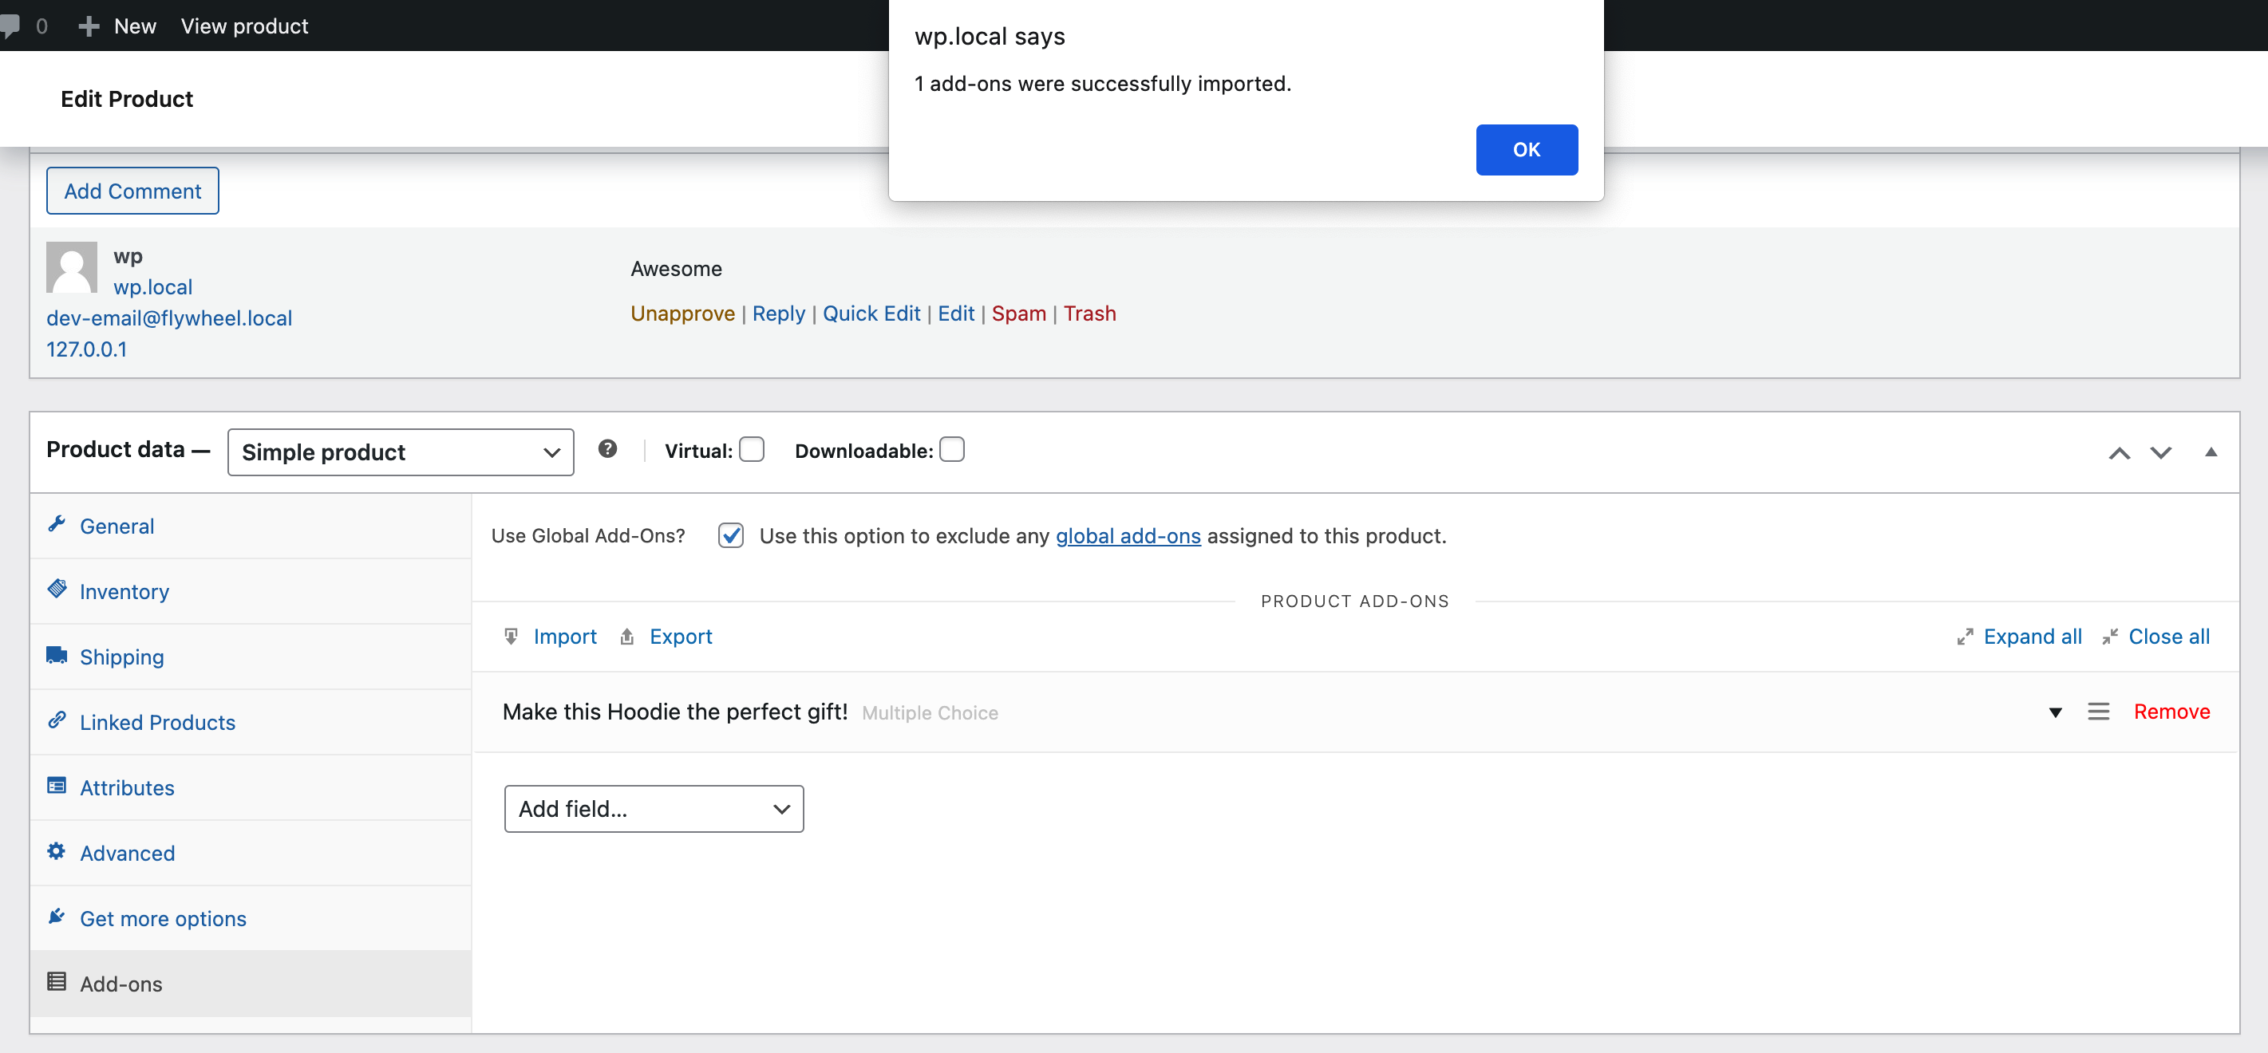Click the Reply comment link
The width and height of the screenshot is (2268, 1053).
point(778,314)
